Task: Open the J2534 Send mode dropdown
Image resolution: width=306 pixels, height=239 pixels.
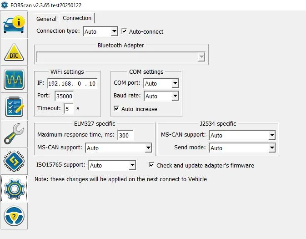Action: [x=242, y=148]
